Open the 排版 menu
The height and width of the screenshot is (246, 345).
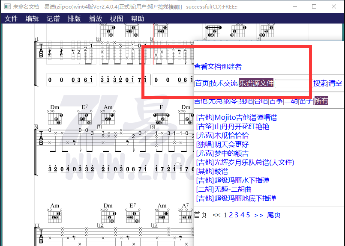[74, 18]
